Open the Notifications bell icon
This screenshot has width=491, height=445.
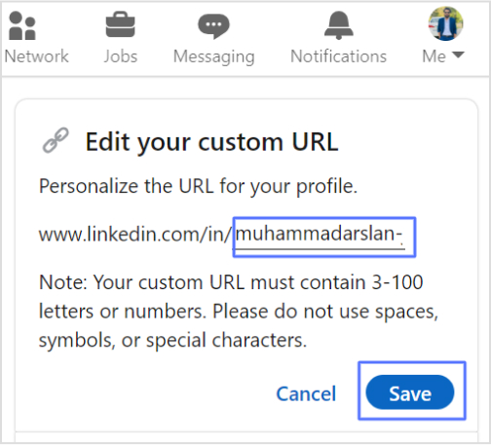coord(339,25)
